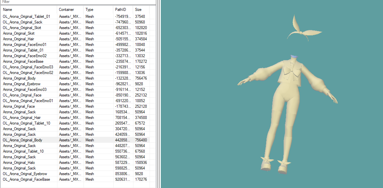Select the Sack row with PathID 304720

[x=75, y=129]
